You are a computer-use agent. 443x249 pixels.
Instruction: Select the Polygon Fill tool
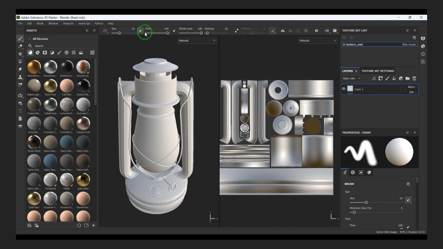20,62
